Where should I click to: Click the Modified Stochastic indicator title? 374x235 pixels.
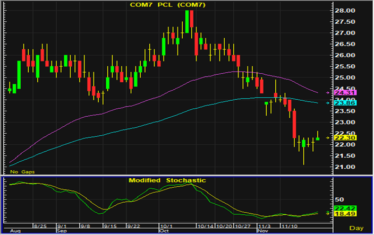[167, 180]
